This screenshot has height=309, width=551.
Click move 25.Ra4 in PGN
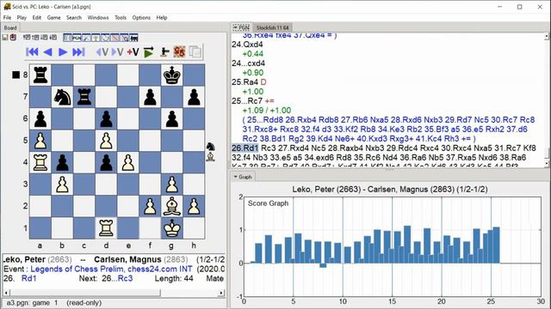tap(245, 82)
